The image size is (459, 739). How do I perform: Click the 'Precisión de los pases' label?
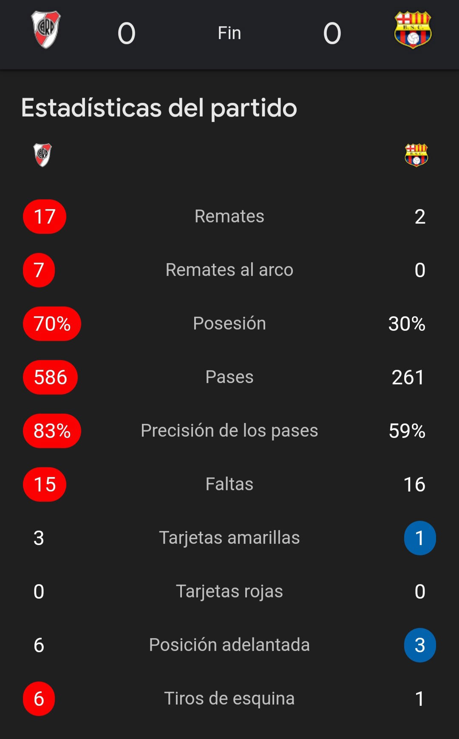tap(229, 431)
